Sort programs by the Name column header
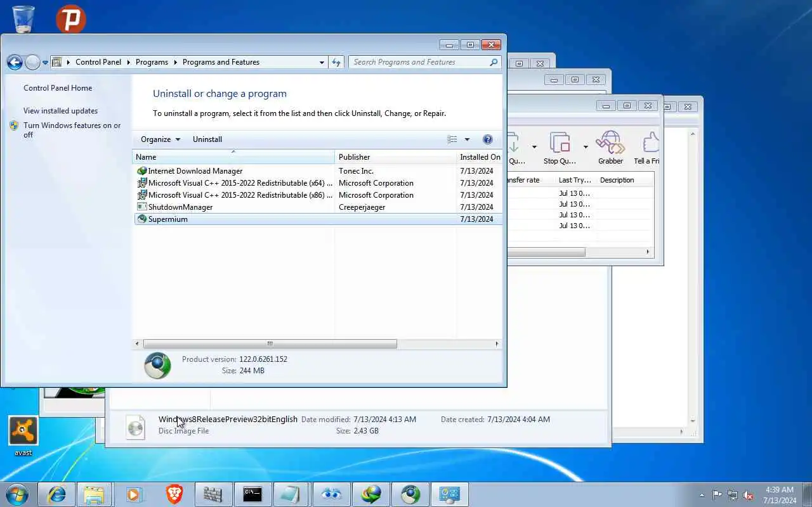 pos(233,157)
